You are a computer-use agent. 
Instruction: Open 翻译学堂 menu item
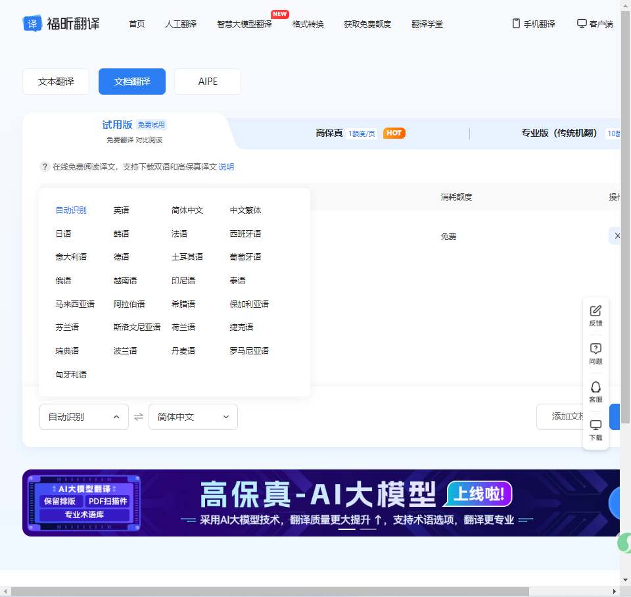tap(427, 24)
